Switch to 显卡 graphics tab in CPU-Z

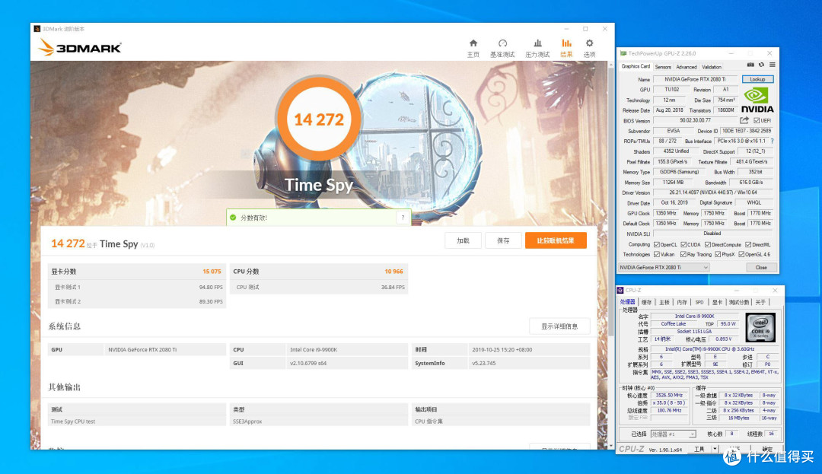(x=717, y=302)
